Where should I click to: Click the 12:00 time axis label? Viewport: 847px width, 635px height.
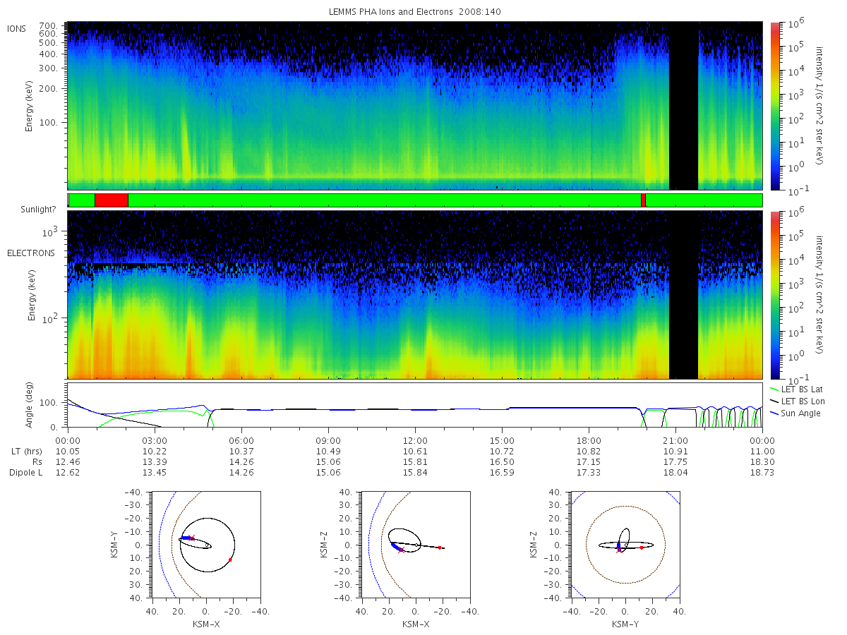(x=415, y=439)
